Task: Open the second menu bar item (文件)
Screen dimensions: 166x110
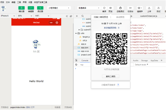Action: tap(8, 2)
